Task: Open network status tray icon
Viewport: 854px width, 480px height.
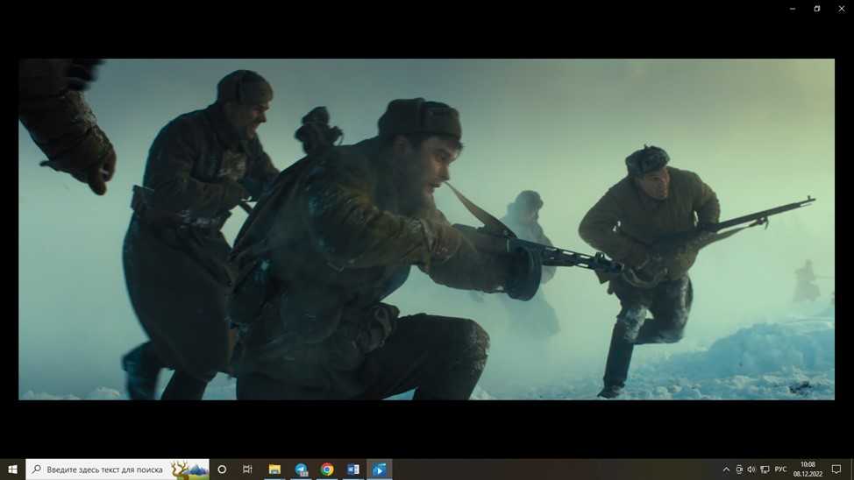Action: pyautogui.click(x=765, y=469)
